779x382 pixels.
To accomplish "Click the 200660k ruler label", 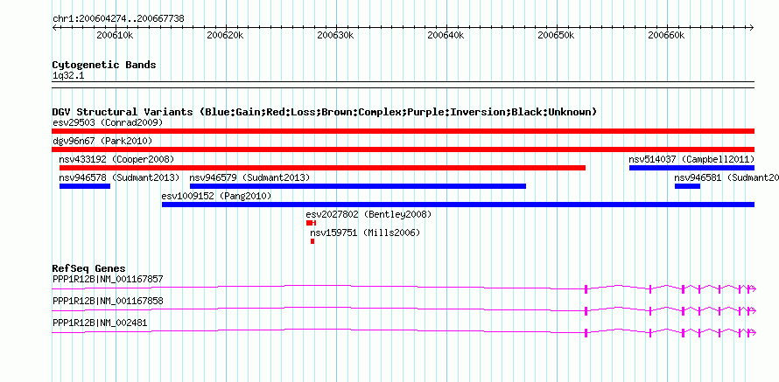I will [667, 35].
